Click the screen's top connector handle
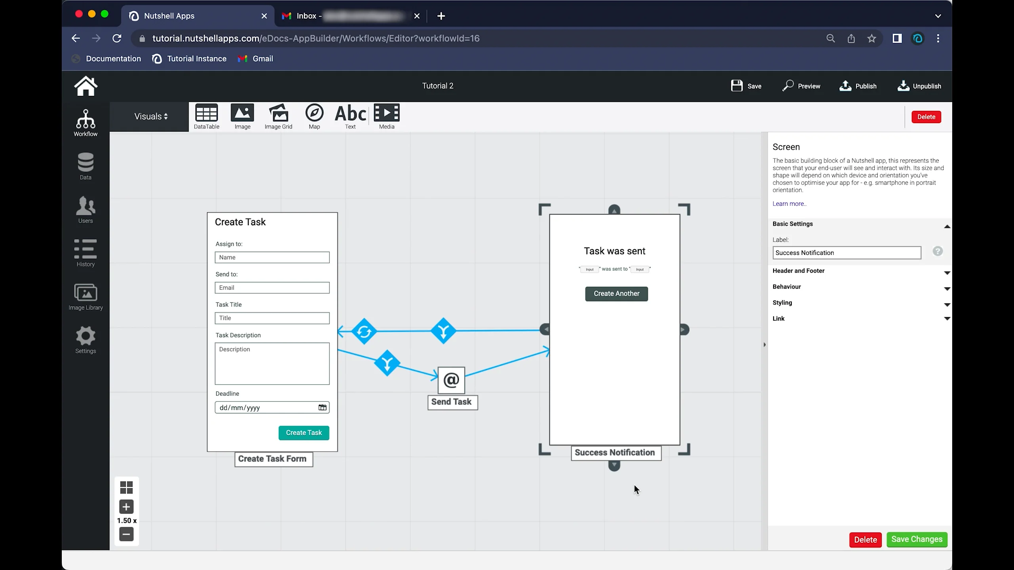Screen dimensions: 1014x570 pos(614,209)
